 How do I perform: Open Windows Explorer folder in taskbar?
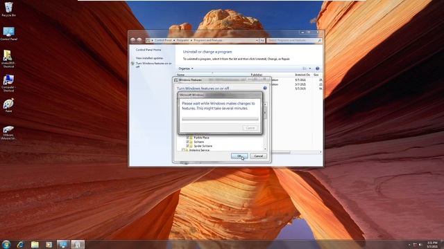point(35,244)
